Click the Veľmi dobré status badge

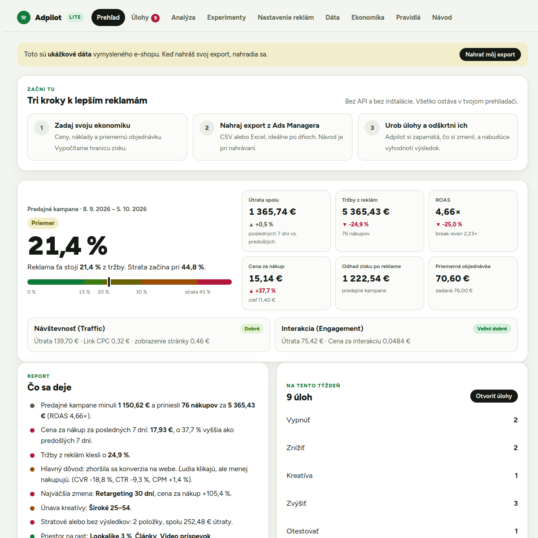click(492, 329)
